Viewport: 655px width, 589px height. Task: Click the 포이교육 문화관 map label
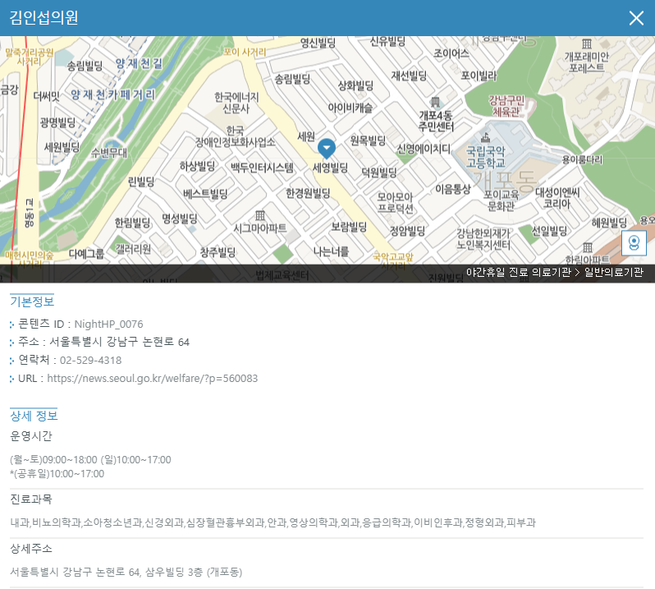click(501, 200)
